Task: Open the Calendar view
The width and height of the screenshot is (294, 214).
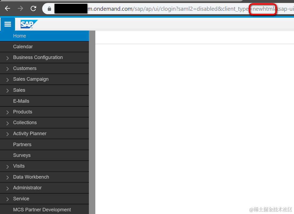Action: [x=23, y=47]
